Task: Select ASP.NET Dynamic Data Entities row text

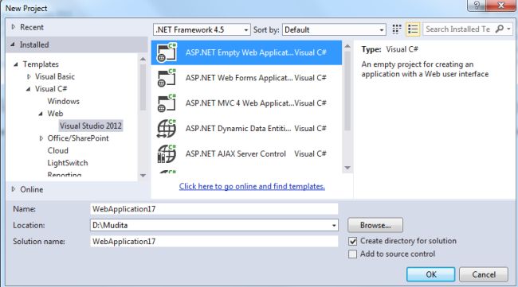Action: (238, 129)
